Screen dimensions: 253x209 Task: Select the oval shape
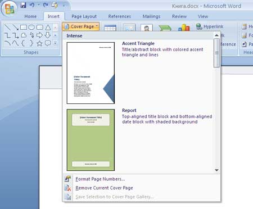pos(31,28)
